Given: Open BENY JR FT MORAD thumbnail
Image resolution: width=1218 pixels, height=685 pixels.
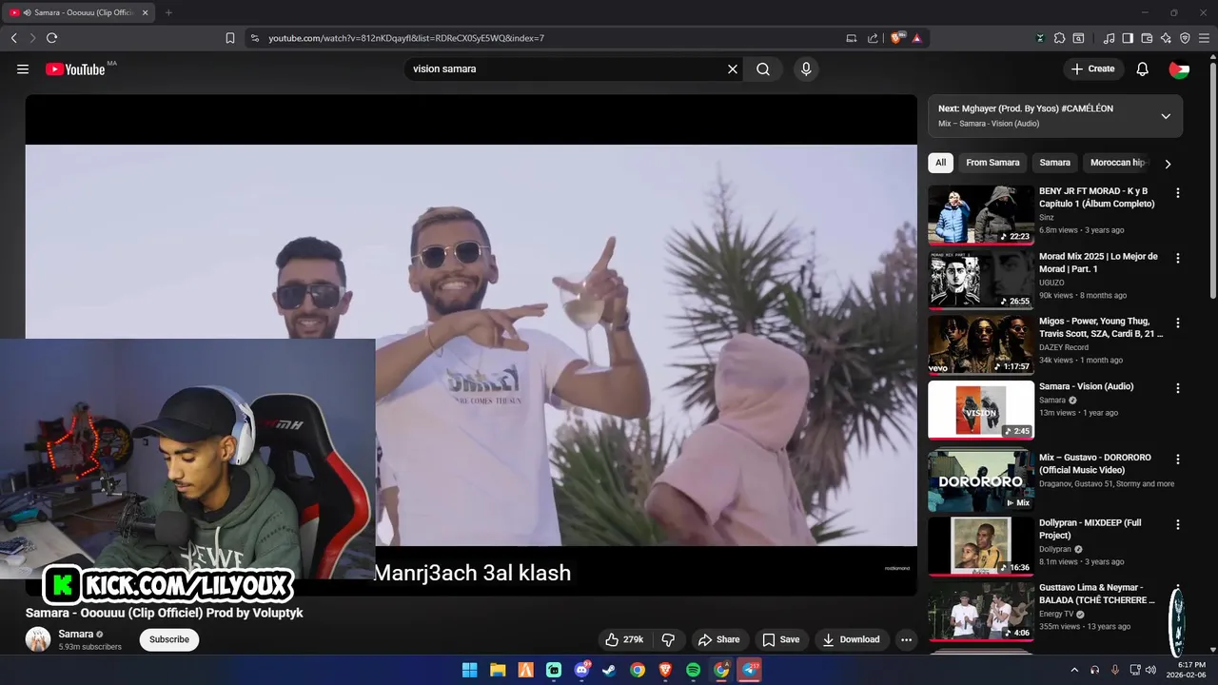Looking at the screenshot, I should (981, 215).
